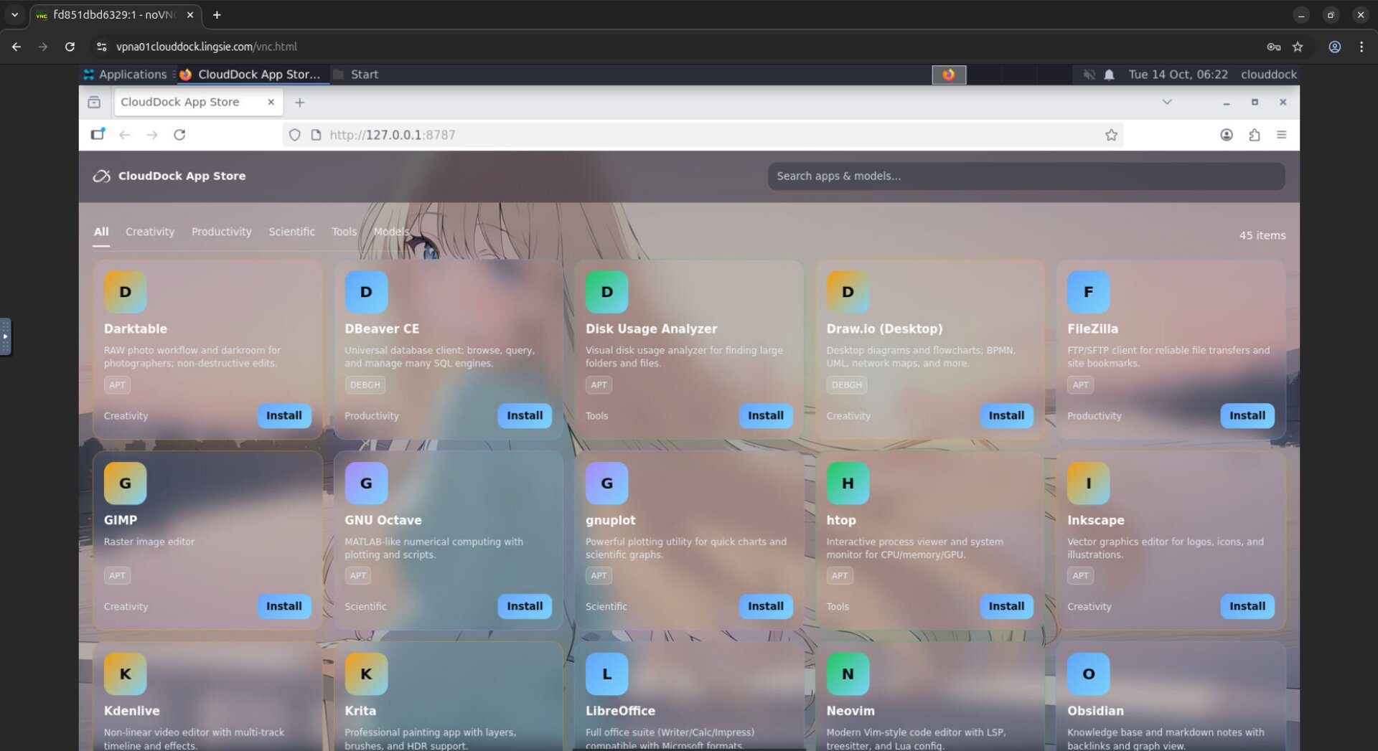This screenshot has height=751, width=1378.
Task: Click the Darktable app icon
Action: tap(124, 291)
